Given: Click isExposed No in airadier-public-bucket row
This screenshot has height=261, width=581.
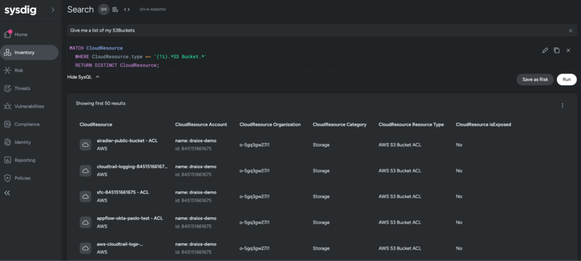Looking at the screenshot, I should (x=459, y=145).
